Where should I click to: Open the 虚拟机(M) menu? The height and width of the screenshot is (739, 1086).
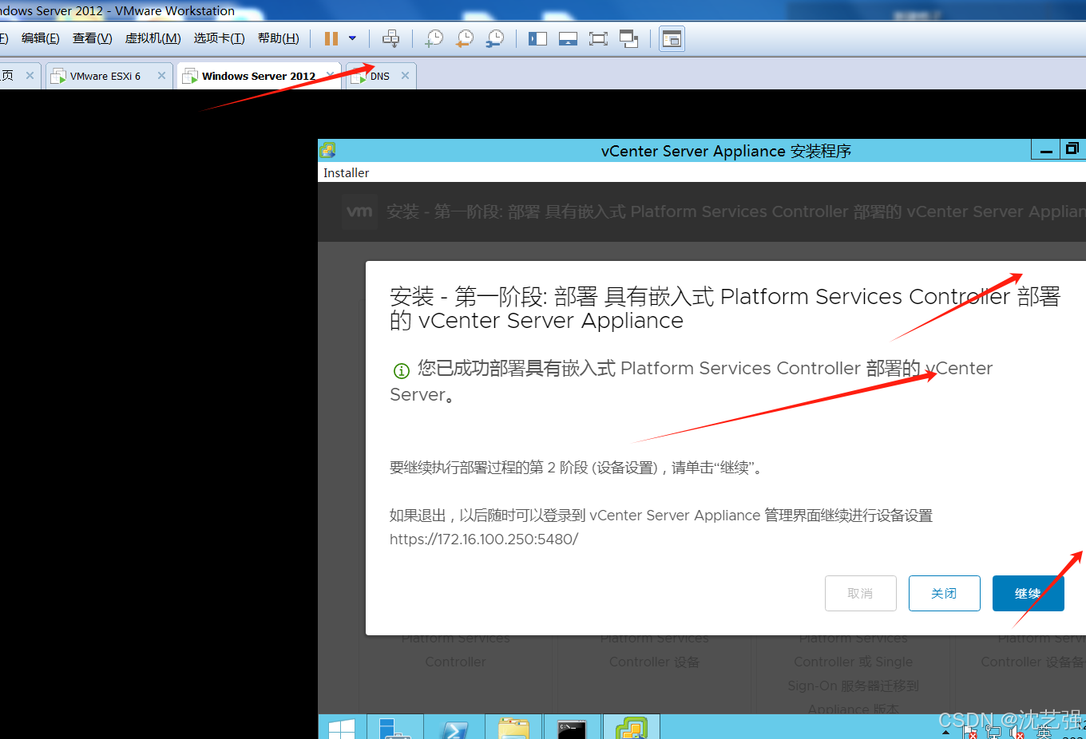(x=153, y=38)
